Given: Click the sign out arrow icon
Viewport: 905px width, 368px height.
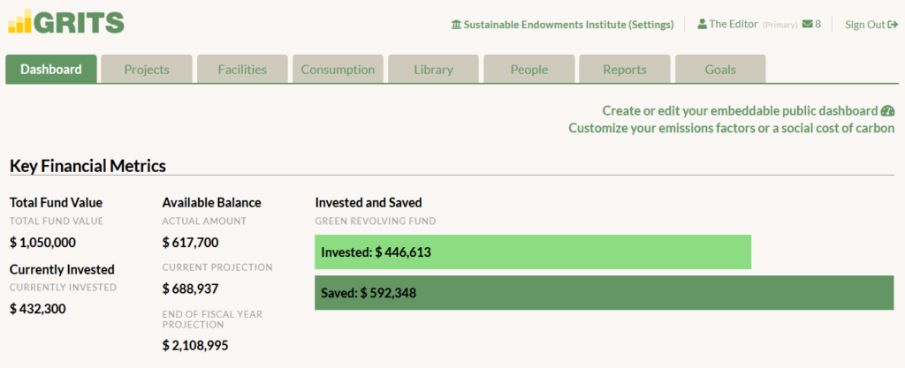Looking at the screenshot, I should click(893, 25).
